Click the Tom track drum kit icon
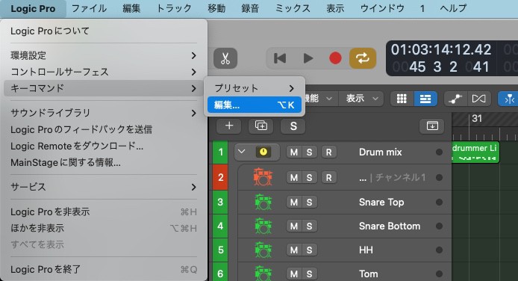Image resolution: width=518 pixels, height=281 pixels. tap(263, 274)
